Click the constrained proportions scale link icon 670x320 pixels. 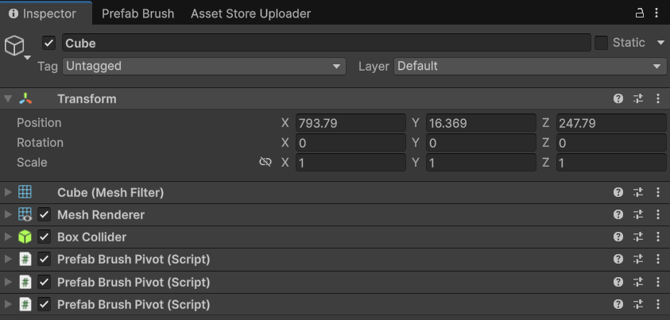coord(265,162)
